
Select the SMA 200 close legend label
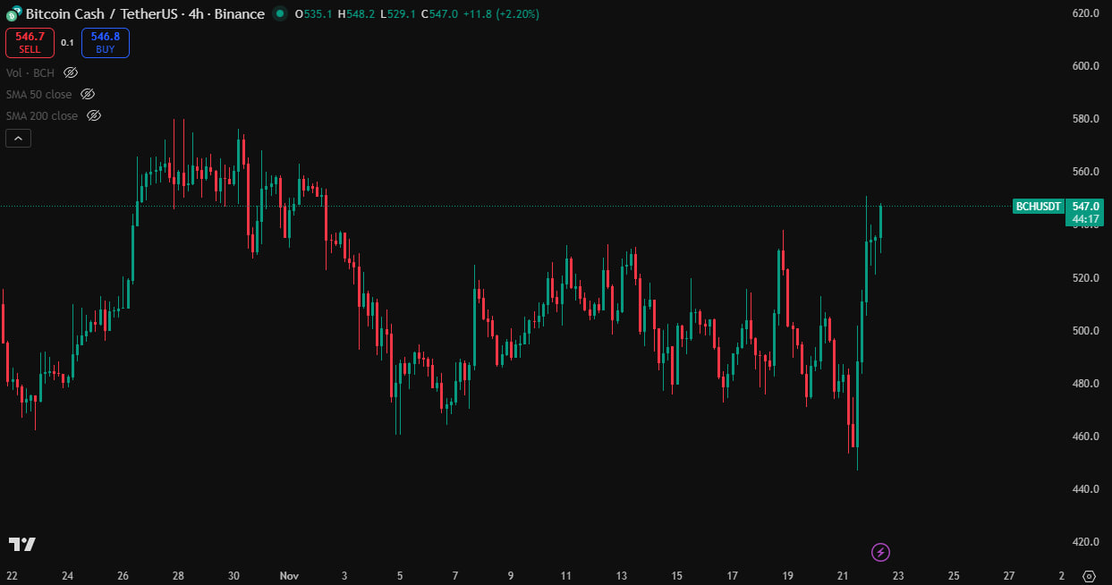[42, 115]
